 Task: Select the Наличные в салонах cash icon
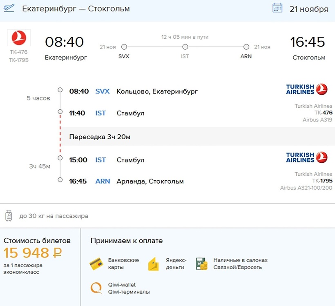(202, 264)
